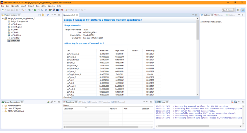
Task: Click the green Run toolbar button
Action: pyautogui.click(x=35, y=10)
